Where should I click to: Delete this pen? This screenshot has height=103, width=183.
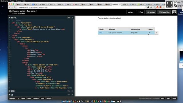click(x=43, y=98)
